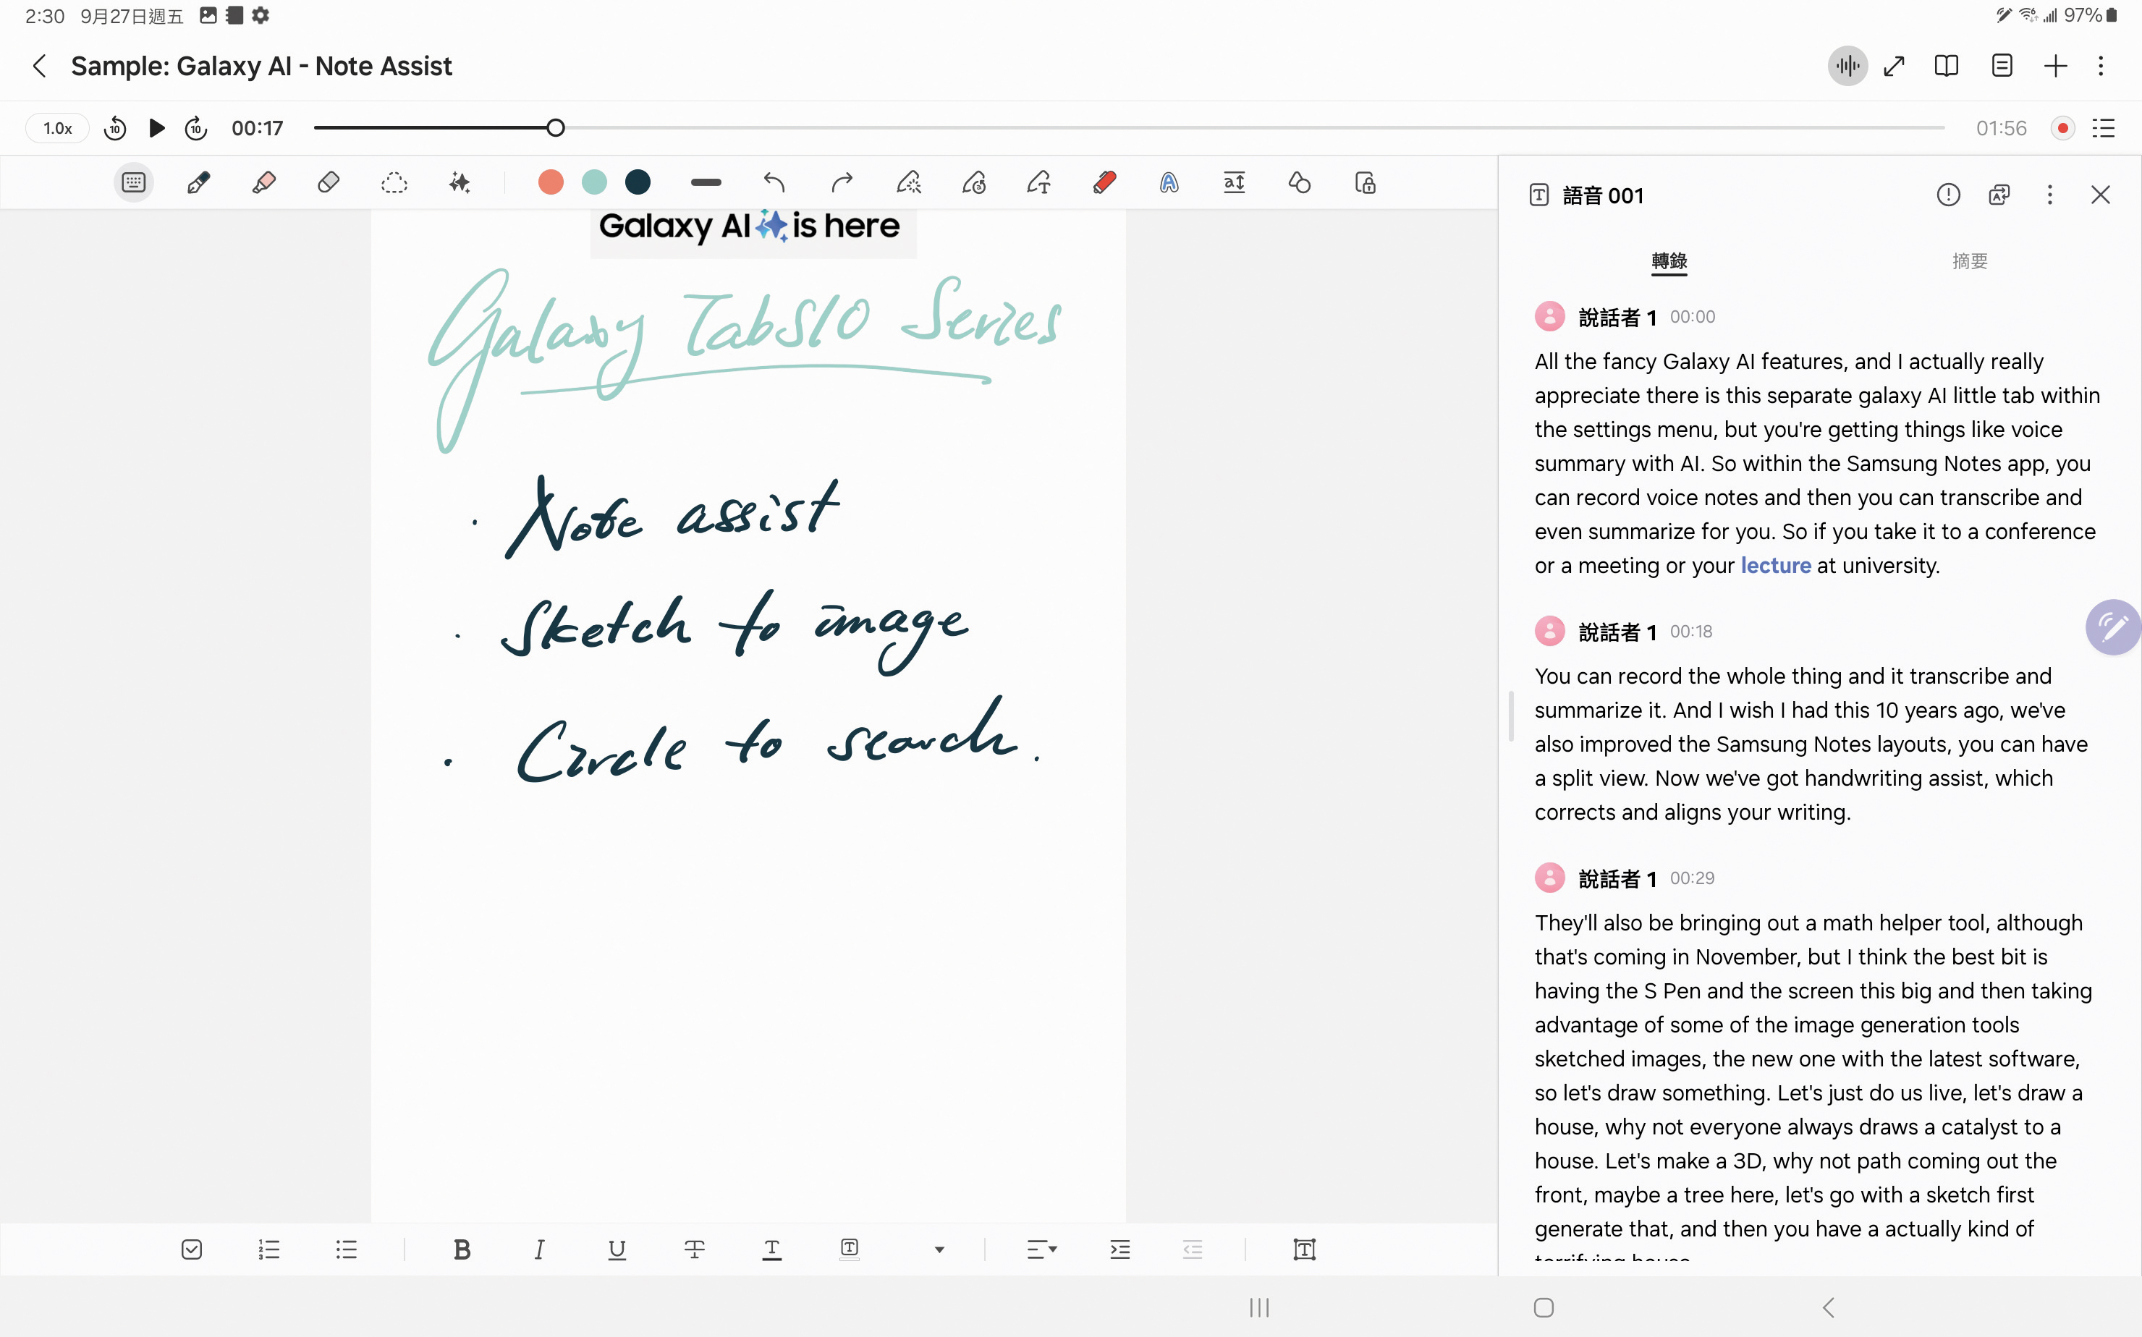Select the Eraser tool
The height and width of the screenshot is (1337, 2142).
coord(328,183)
